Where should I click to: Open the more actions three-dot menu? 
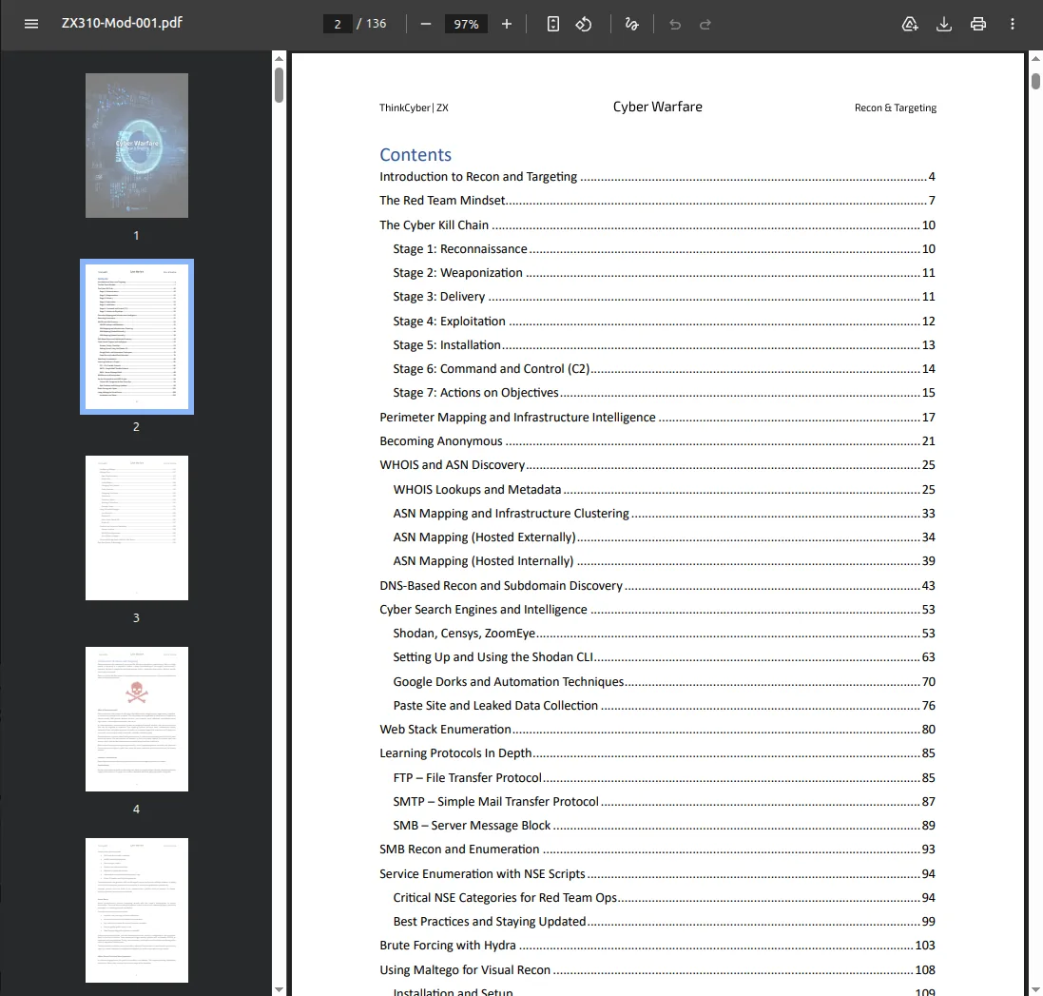coord(1013,24)
